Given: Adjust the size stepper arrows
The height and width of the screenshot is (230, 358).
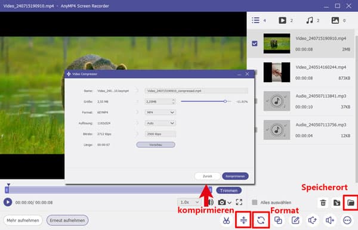Looking at the screenshot, I should coord(173,101).
